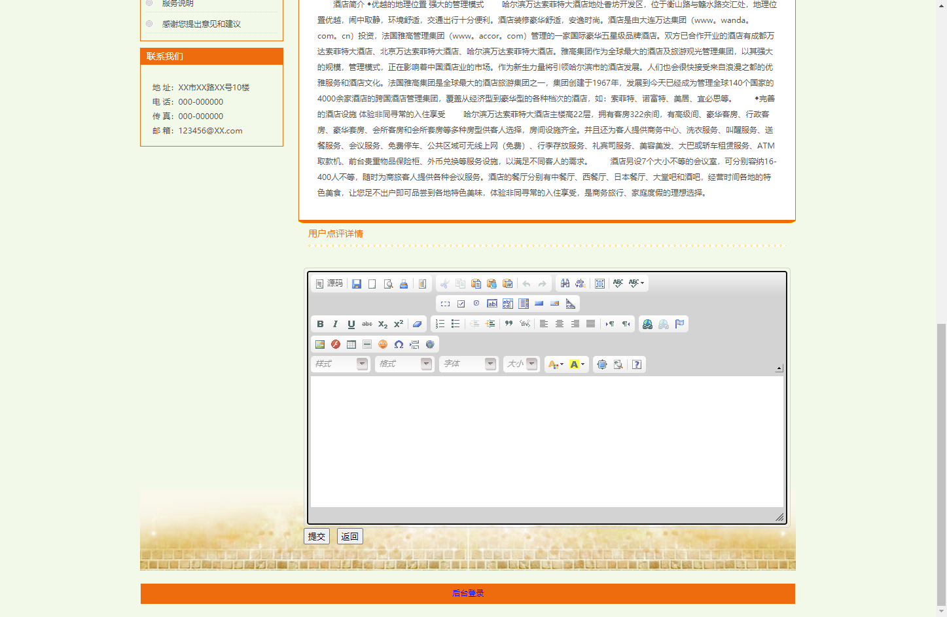
Task: Insert a table into the editor
Action: click(351, 344)
